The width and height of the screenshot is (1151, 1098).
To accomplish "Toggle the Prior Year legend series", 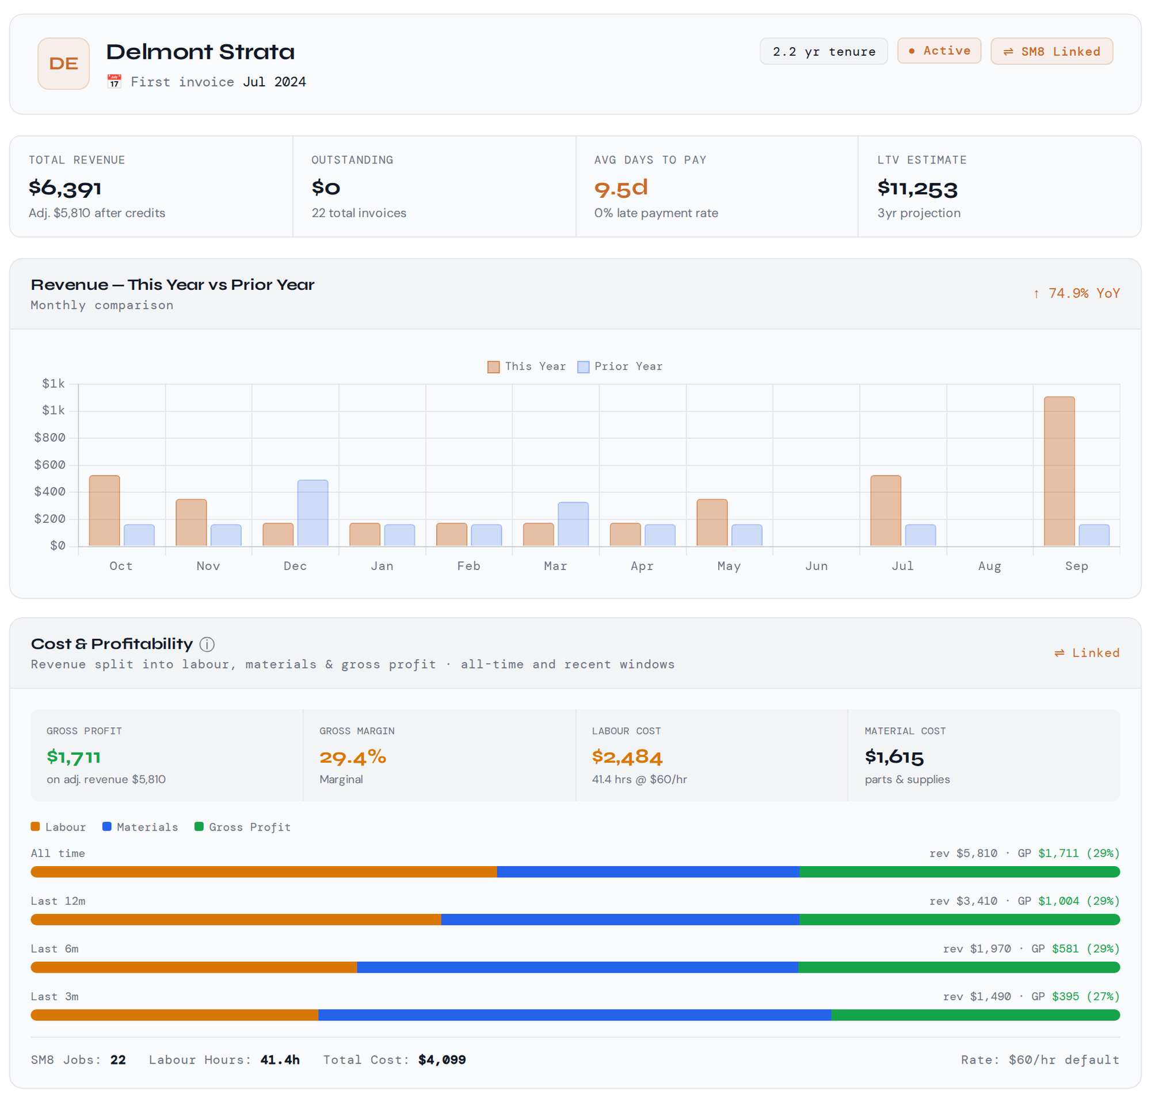I will (x=620, y=366).
